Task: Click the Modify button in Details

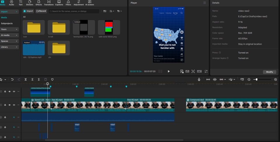Action: tap(269, 72)
